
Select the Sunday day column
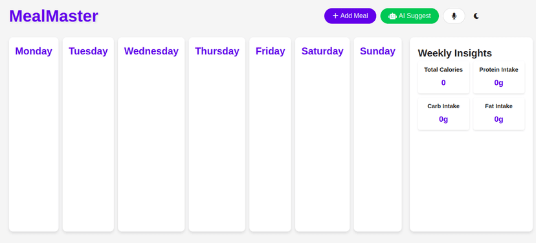click(378, 134)
